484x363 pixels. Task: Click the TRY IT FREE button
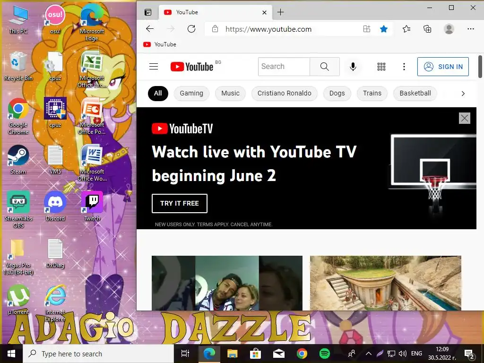(x=179, y=203)
